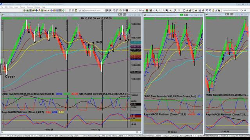Click the new blank document icon

[x=184, y=10]
